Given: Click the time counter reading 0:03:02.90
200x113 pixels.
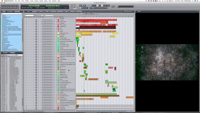Looking at the screenshot, I should [x=53, y=6].
